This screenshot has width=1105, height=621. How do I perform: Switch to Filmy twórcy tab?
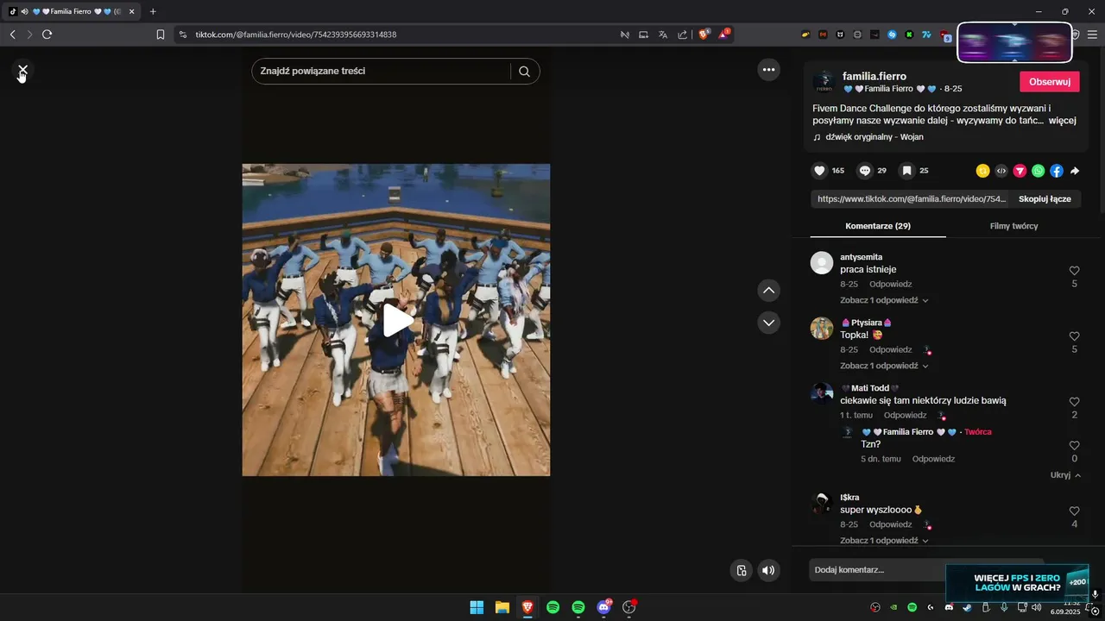click(x=1013, y=226)
